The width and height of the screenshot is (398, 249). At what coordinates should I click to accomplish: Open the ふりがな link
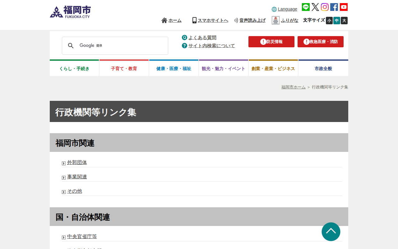click(290, 21)
